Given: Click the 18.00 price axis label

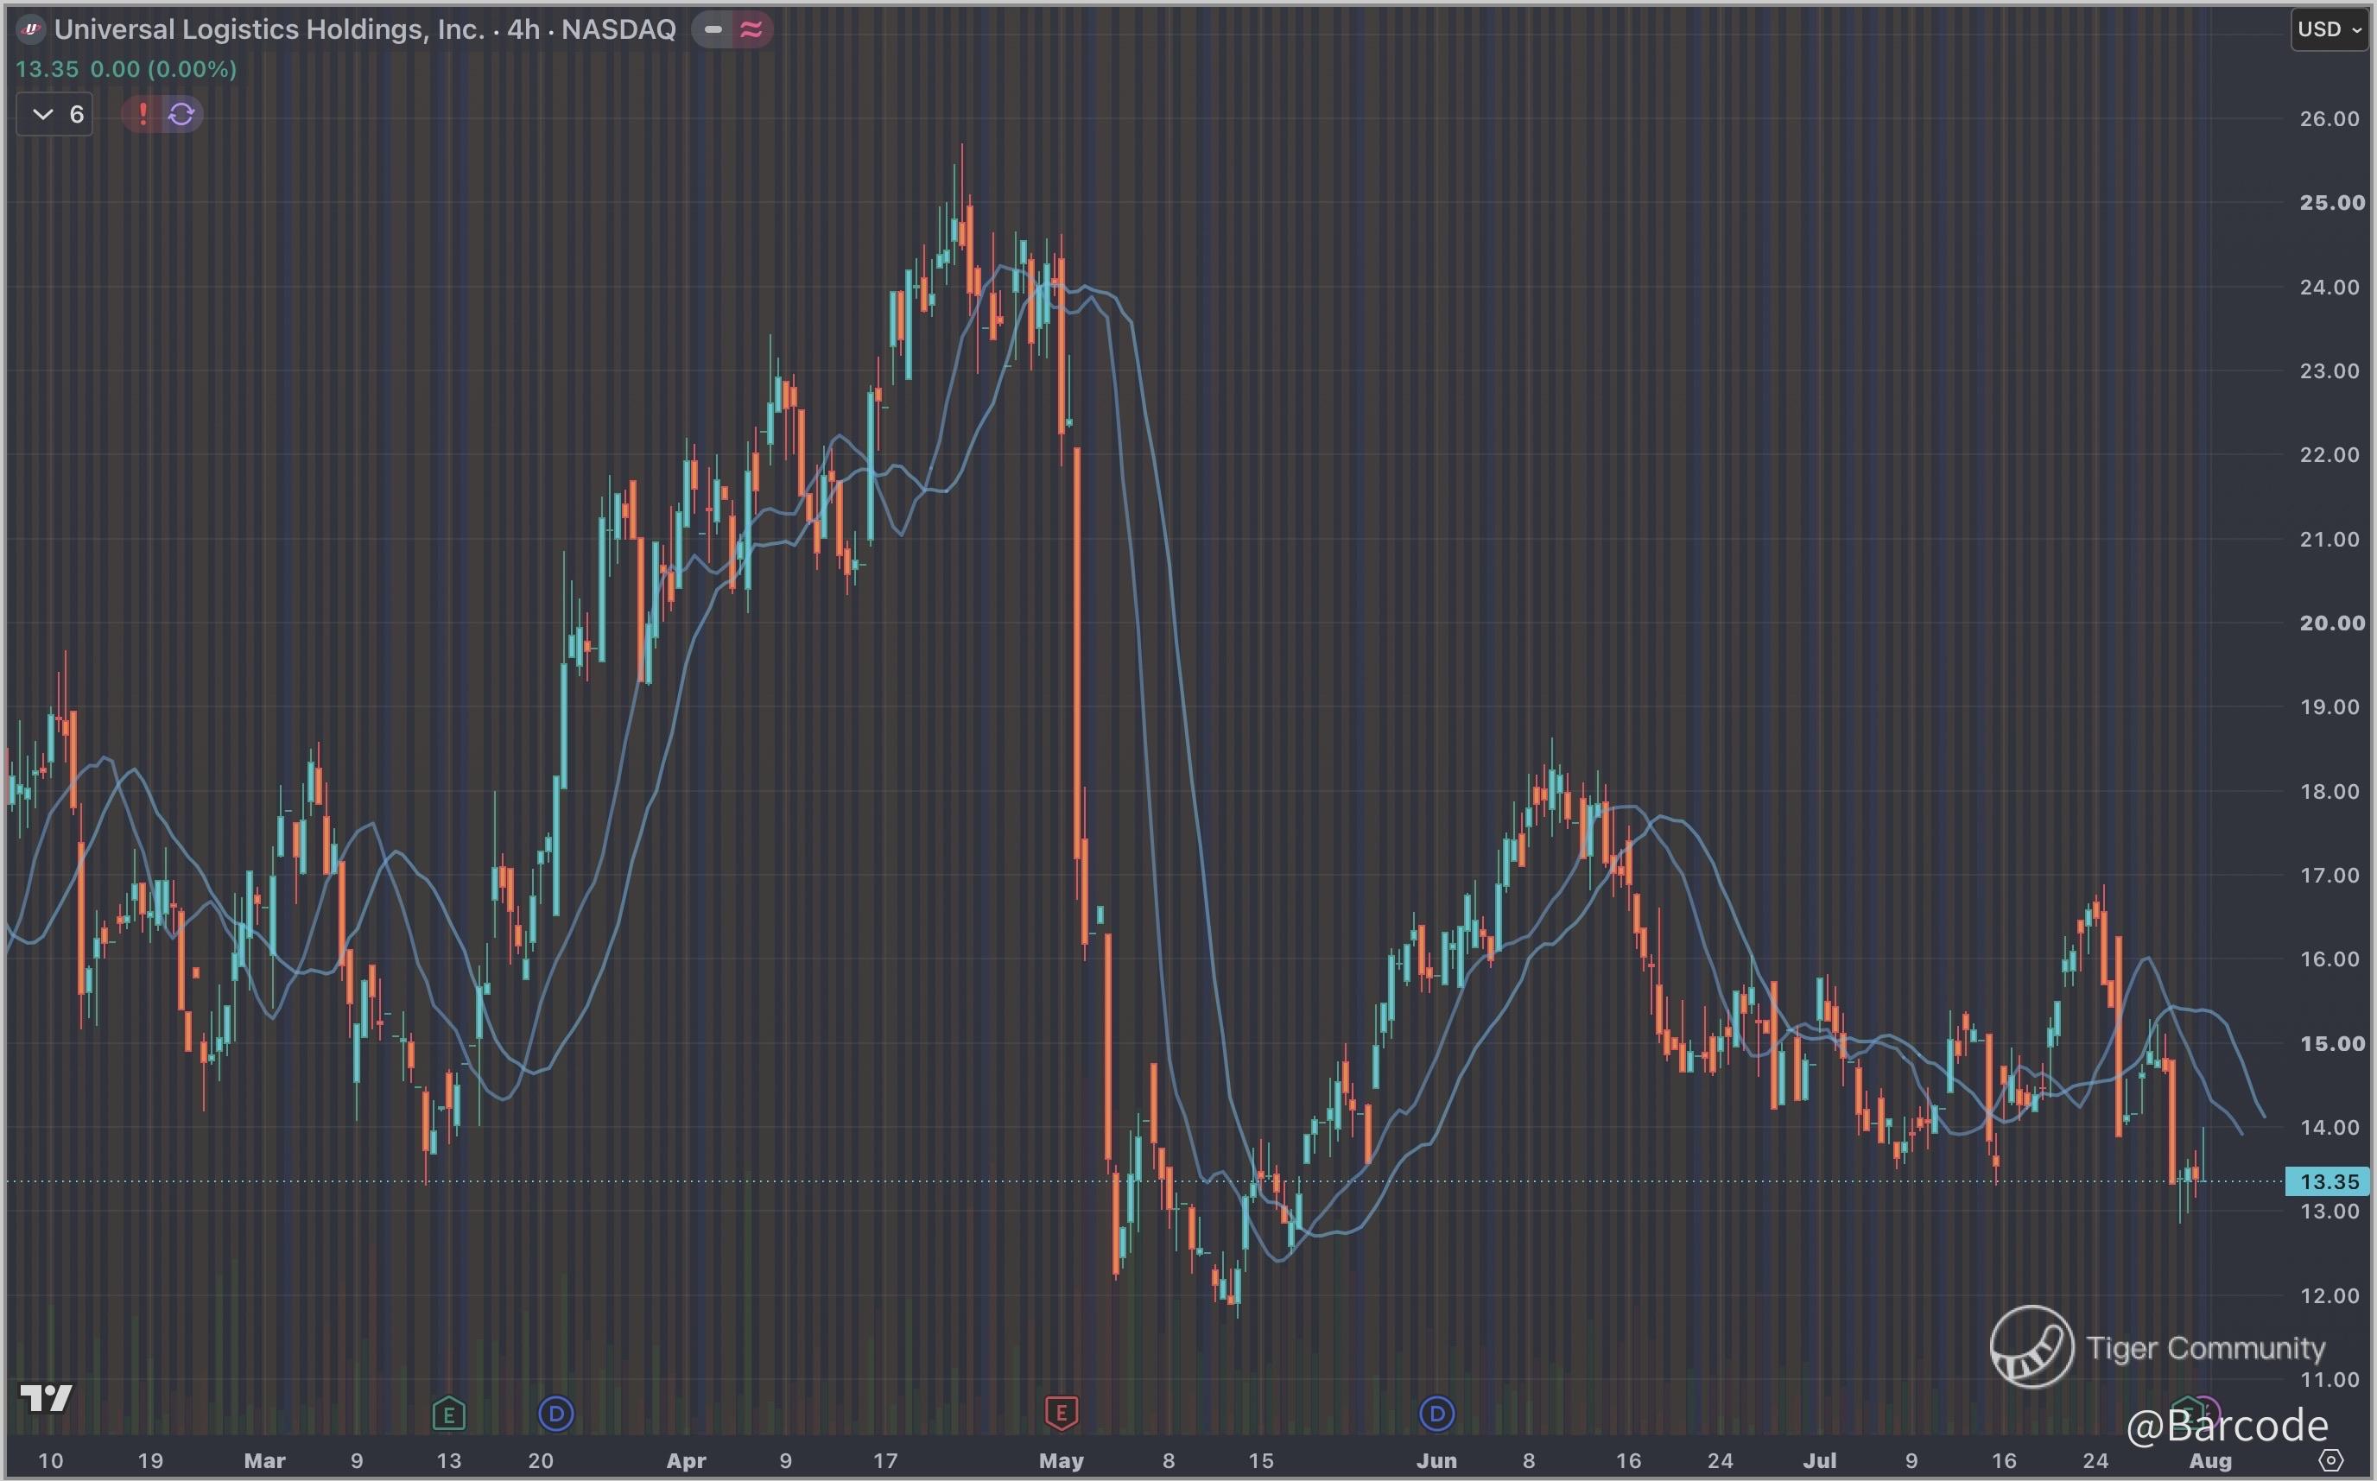Looking at the screenshot, I should (2329, 791).
